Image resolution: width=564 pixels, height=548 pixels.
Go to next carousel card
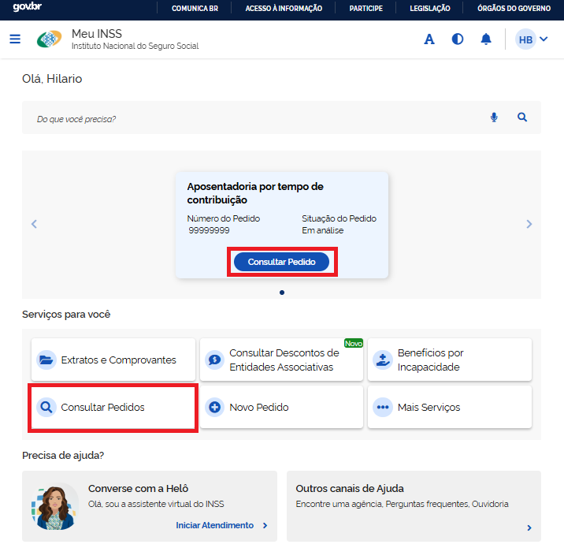coord(529,224)
